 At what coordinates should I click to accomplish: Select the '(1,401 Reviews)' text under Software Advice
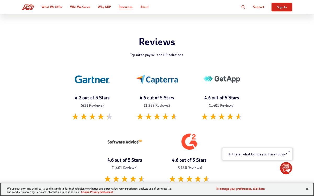point(125,168)
